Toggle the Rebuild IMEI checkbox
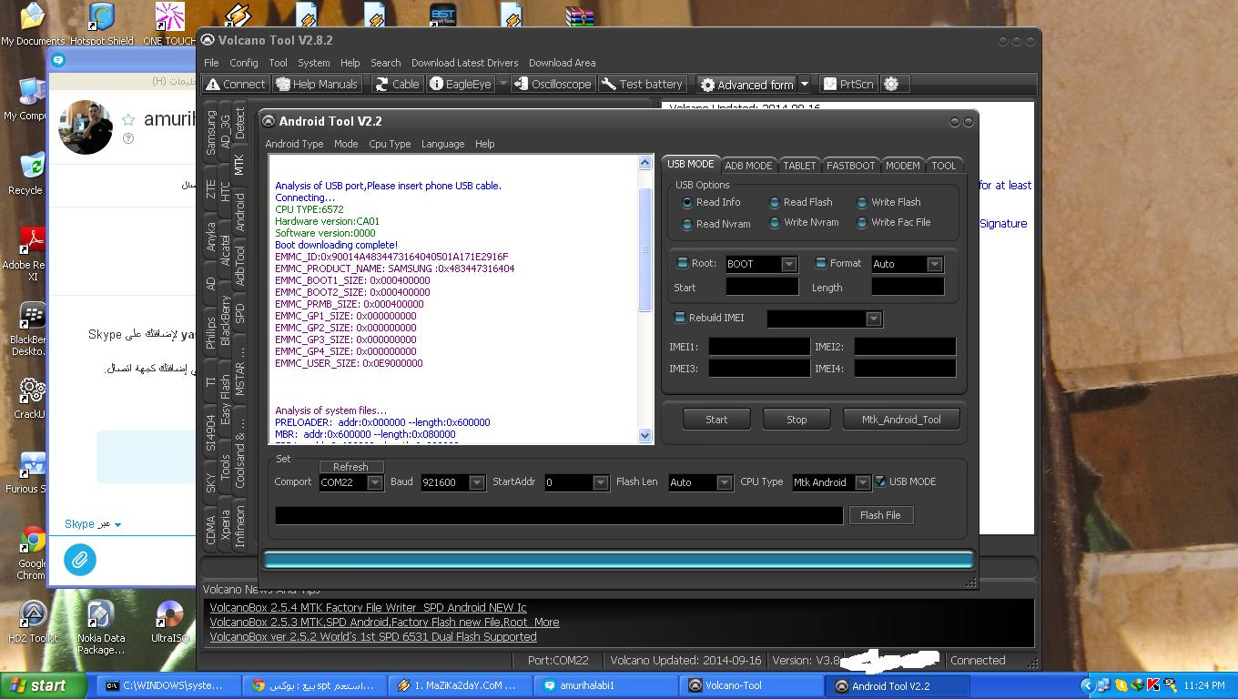The height and width of the screenshot is (699, 1238). (679, 318)
